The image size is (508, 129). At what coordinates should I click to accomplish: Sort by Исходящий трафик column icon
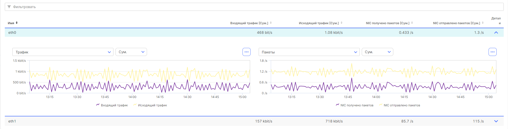[x=342, y=23]
